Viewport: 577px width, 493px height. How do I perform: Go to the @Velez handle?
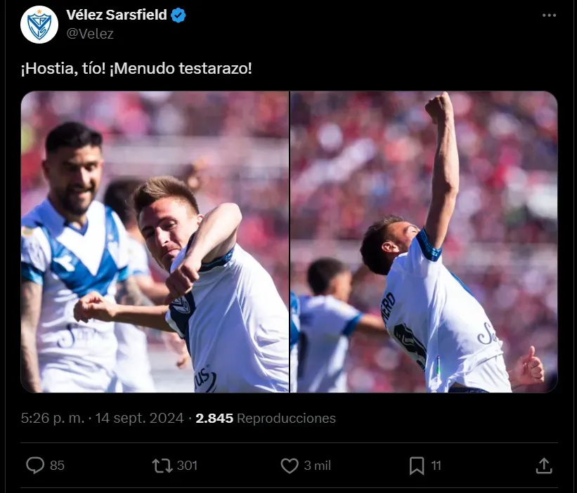(89, 33)
